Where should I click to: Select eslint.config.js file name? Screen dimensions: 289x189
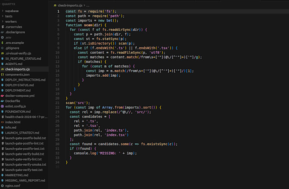15,106
